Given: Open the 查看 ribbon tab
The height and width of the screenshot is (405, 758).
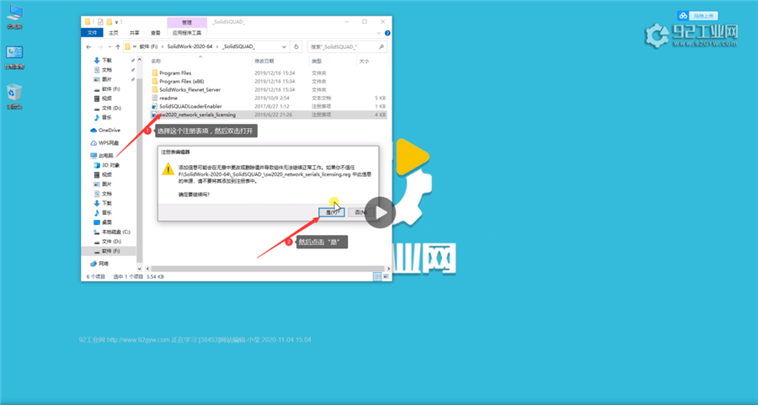Looking at the screenshot, I should pos(155,33).
